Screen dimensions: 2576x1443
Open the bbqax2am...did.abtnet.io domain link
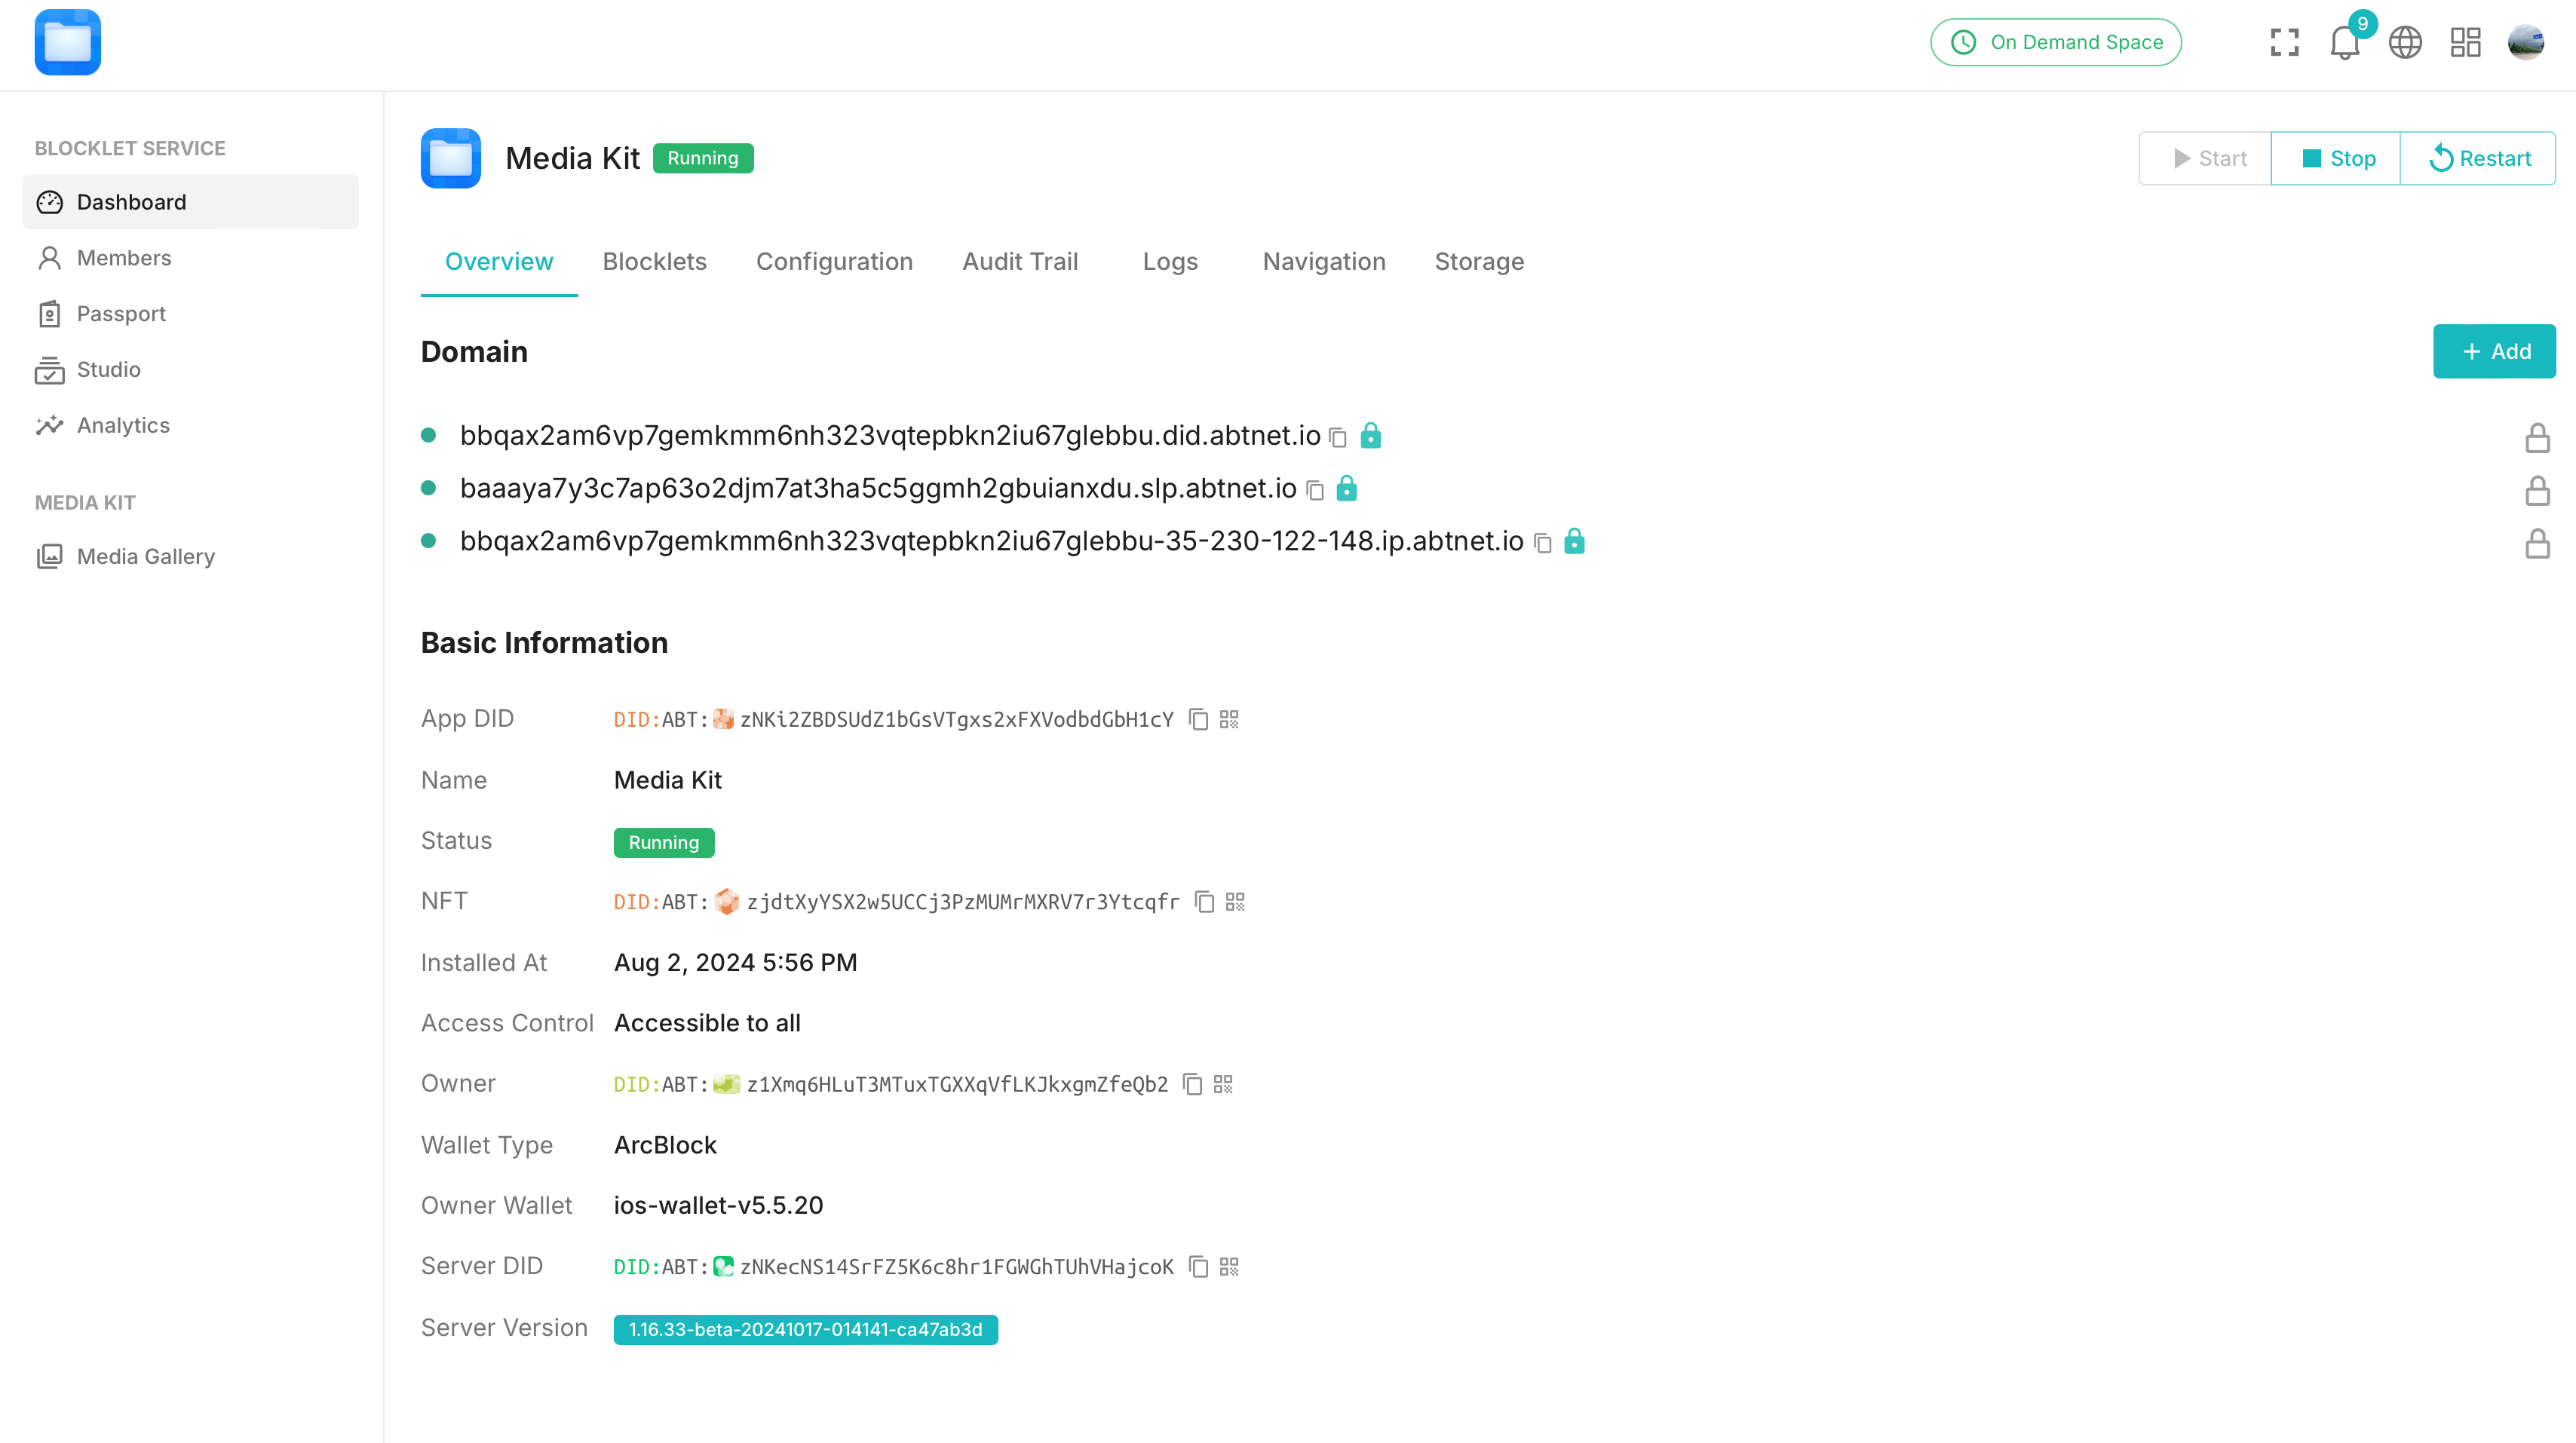point(890,435)
